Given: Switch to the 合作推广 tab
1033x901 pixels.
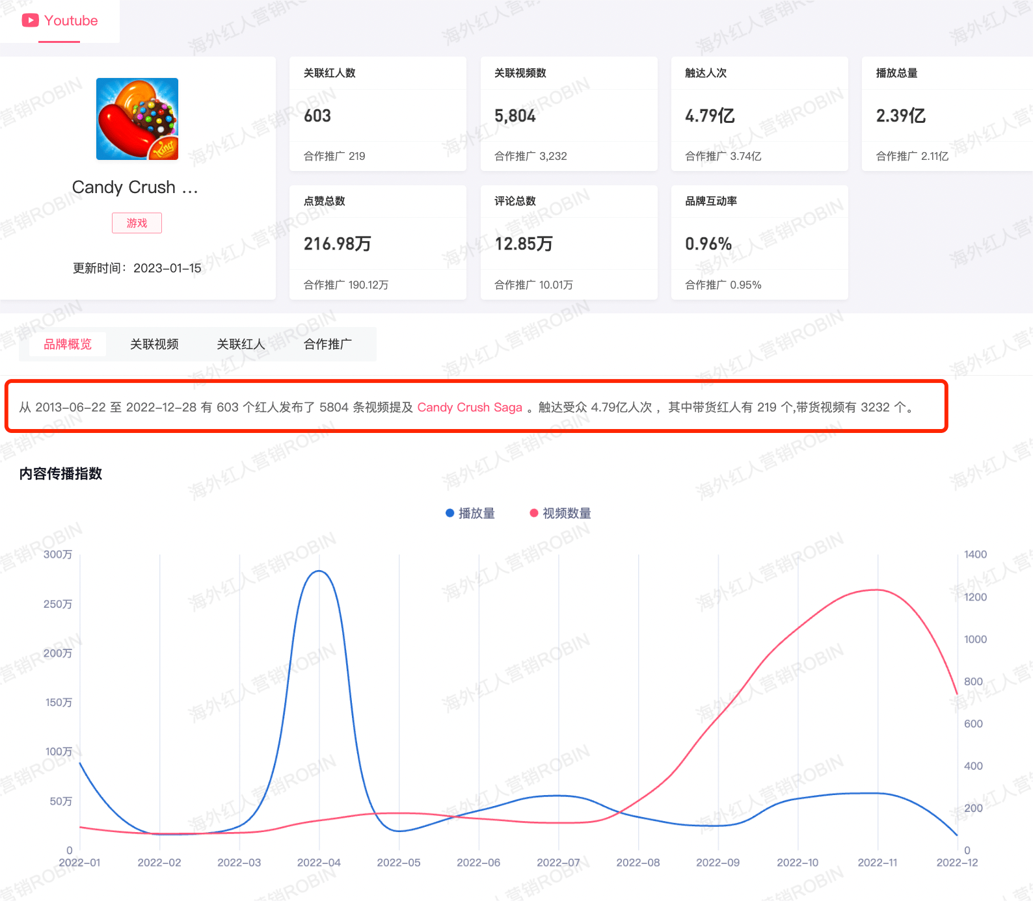Looking at the screenshot, I should pyautogui.click(x=328, y=344).
